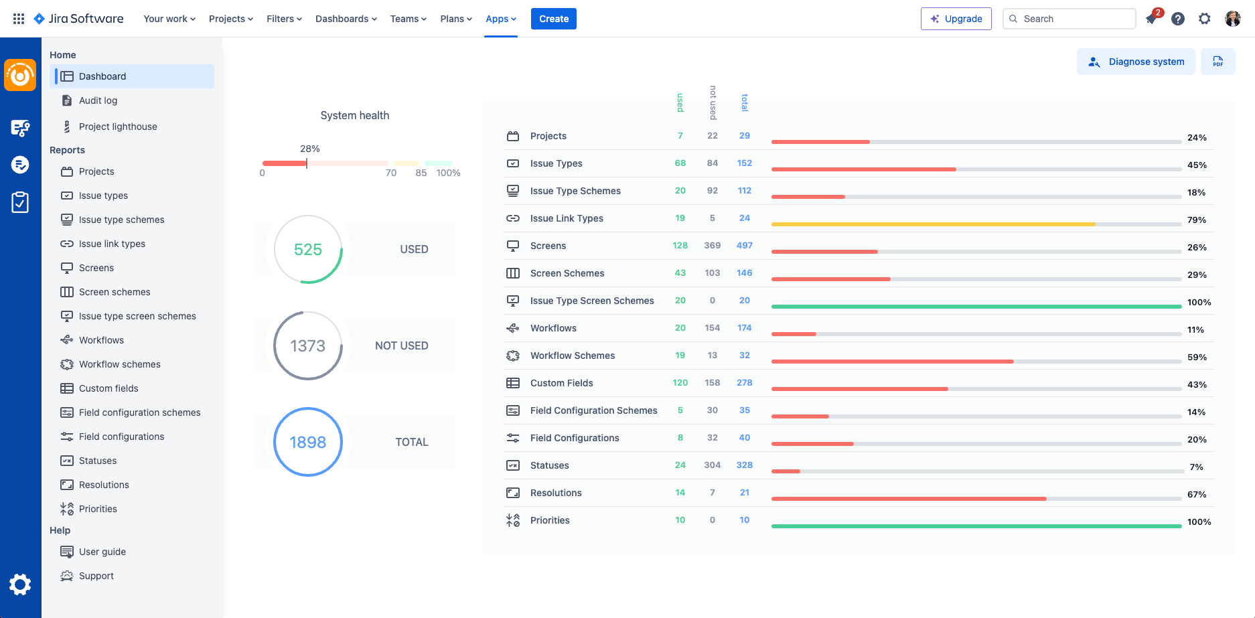The height and width of the screenshot is (618, 1255).
Task: Click the 'not used' column header
Action: (x=713, y=102)
